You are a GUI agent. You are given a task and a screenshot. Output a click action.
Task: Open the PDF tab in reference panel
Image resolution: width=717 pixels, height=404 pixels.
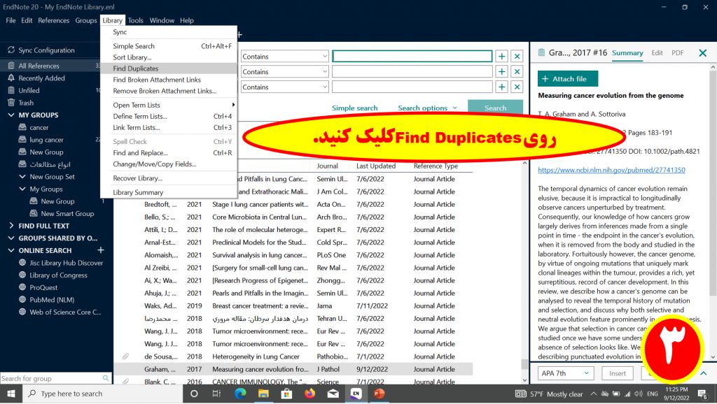click(x=678, y=53)
